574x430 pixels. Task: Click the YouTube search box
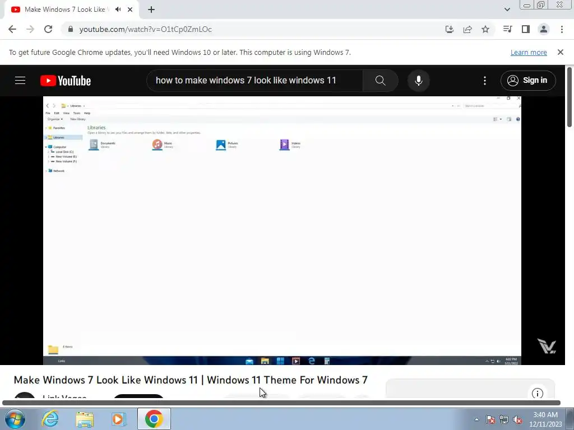tap(254, 81)
